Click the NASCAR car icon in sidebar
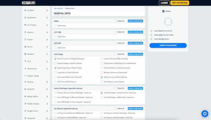This screenshot has height=120, width=211. pyautogui.click(x=25, y=89)
